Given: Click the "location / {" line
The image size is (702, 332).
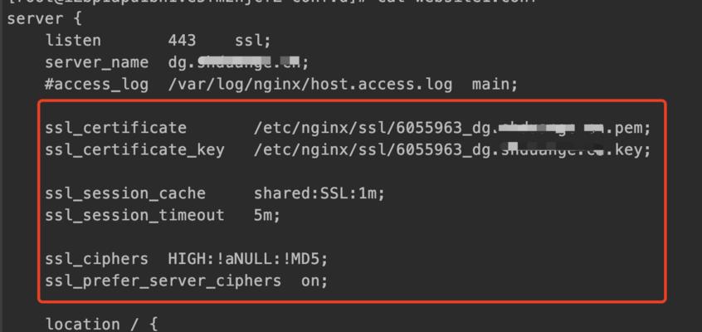Looking at the screenshot, I should 101,324.
